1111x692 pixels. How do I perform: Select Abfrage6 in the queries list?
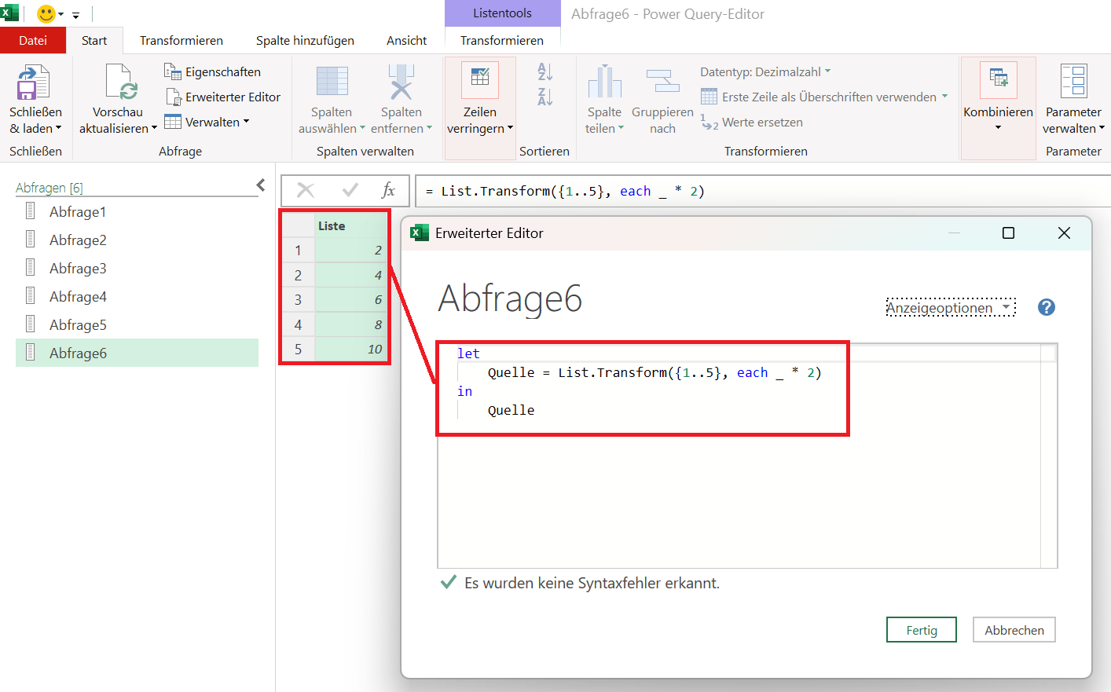[x=137, y=353]
